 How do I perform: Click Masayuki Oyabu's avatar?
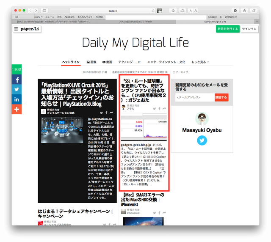tap(202, 118)
